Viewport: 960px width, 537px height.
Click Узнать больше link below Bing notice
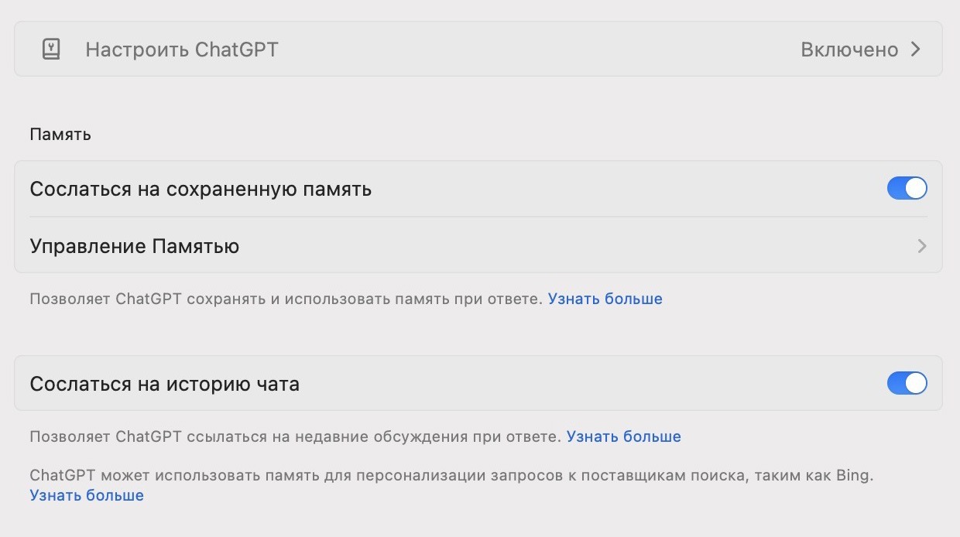click(x=87, y=495)
